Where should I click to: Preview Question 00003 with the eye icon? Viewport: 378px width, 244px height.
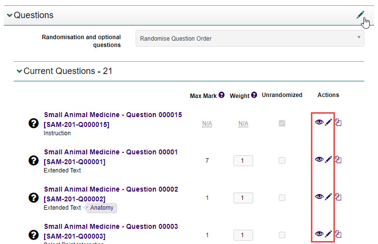pyautogui.click(x=319, y=234)
